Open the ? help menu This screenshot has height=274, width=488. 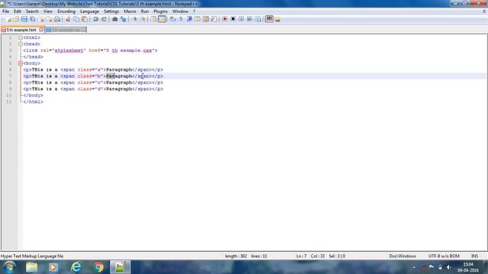click(194, 11)
